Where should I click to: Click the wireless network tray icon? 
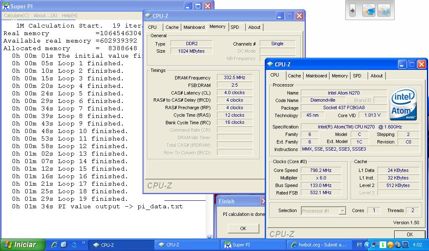375,244
